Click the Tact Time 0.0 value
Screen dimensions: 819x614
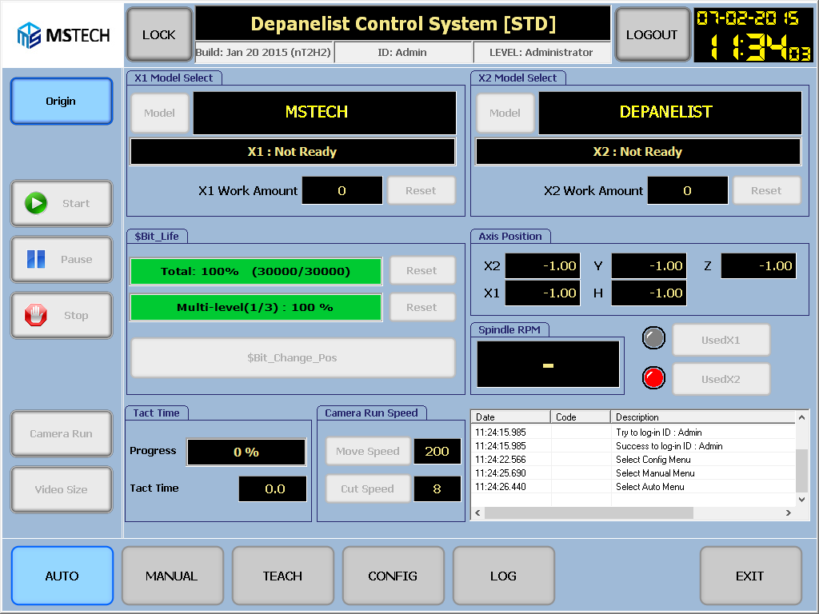[273, 488]
